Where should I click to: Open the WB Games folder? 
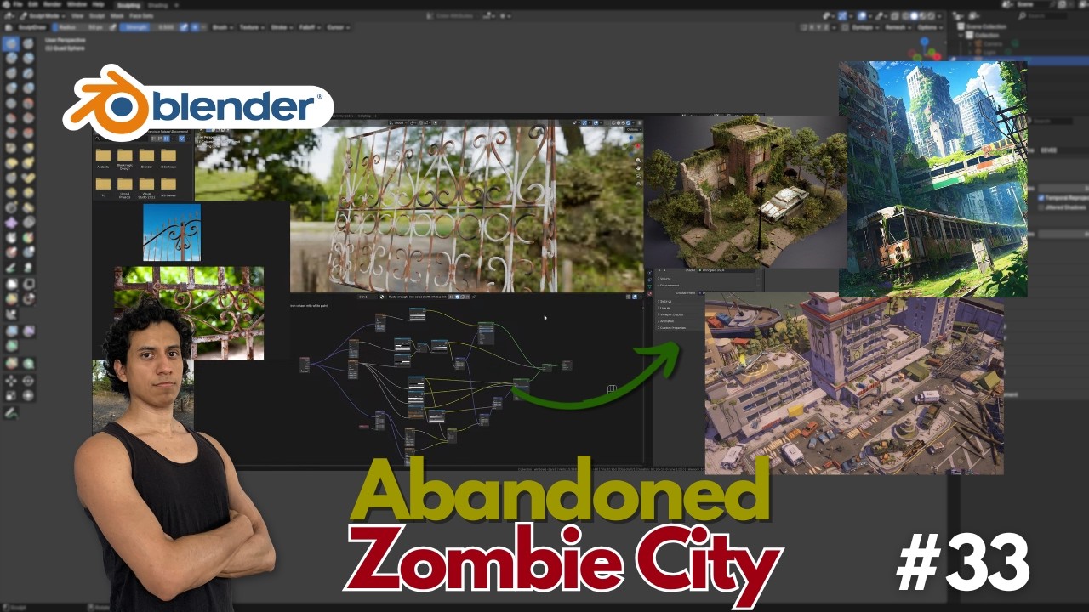pos(168,187)
